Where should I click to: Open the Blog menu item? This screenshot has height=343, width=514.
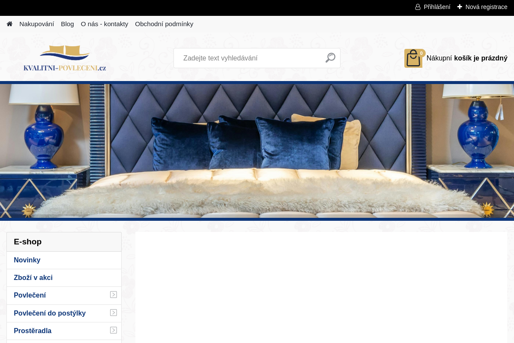click(67, 24)
